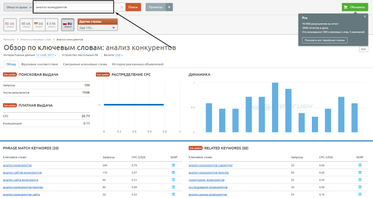Open keyword link анализ сайтов конкурентов
This screenshot has width=373, height=198.
pos(22,173)
